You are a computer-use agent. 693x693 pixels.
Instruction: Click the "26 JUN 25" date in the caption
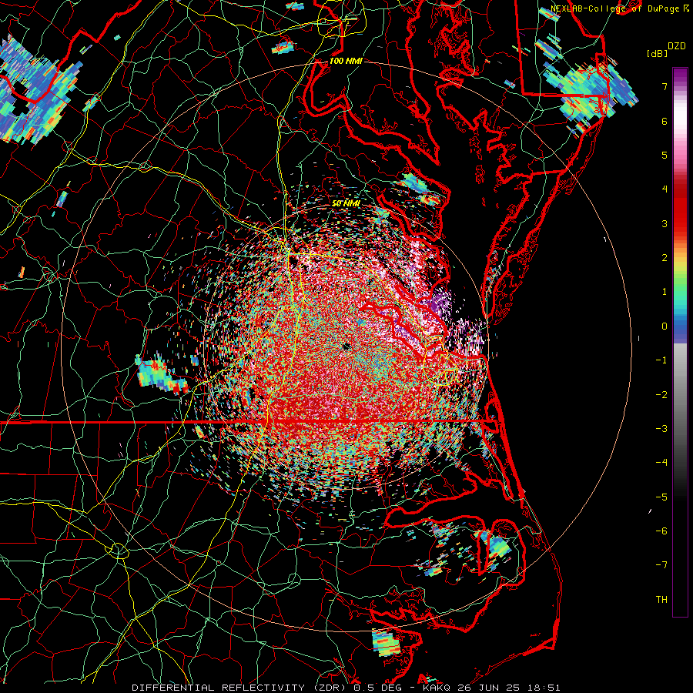click(487, 688)
